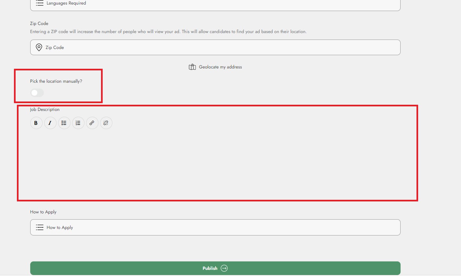461x276 pixels.
Task: Open the How to Apply selector
Action: (x=215, y=227)
